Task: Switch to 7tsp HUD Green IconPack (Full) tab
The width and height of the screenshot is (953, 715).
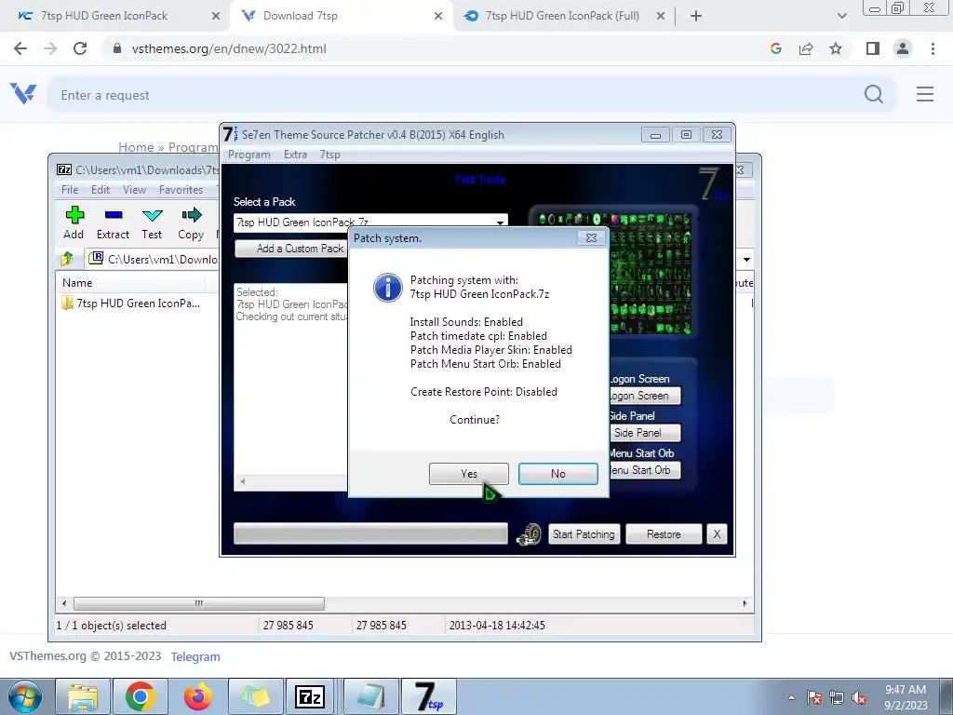Action: [x=562, y=16]
